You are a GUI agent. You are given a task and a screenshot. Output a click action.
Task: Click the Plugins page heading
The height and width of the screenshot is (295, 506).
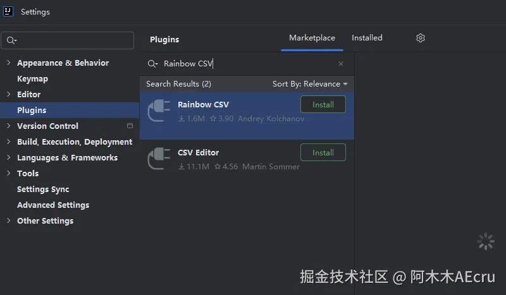pos(164,40)
